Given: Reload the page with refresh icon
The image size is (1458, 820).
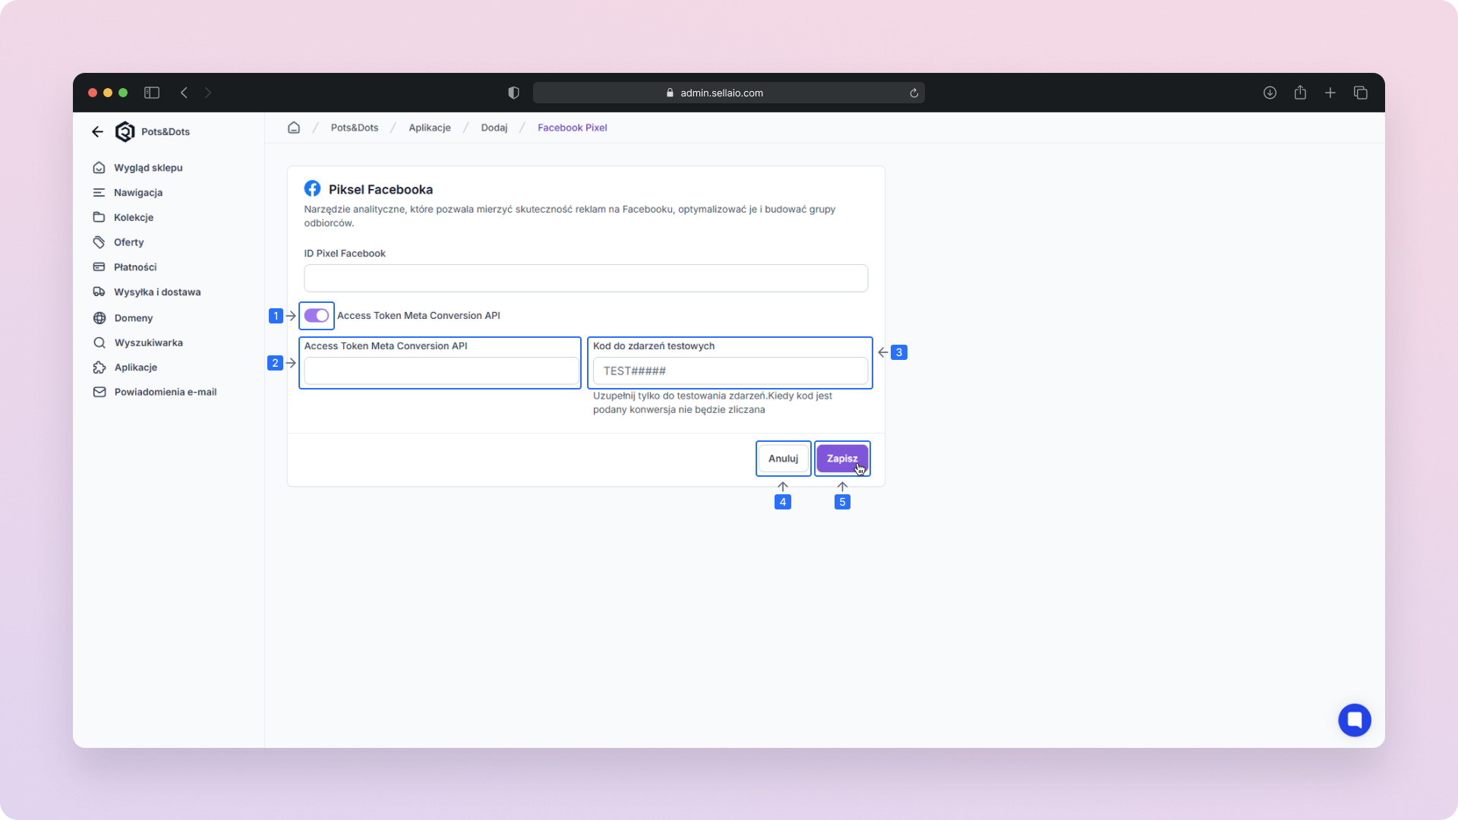Looking at the screenshot, I should [914, 93].
